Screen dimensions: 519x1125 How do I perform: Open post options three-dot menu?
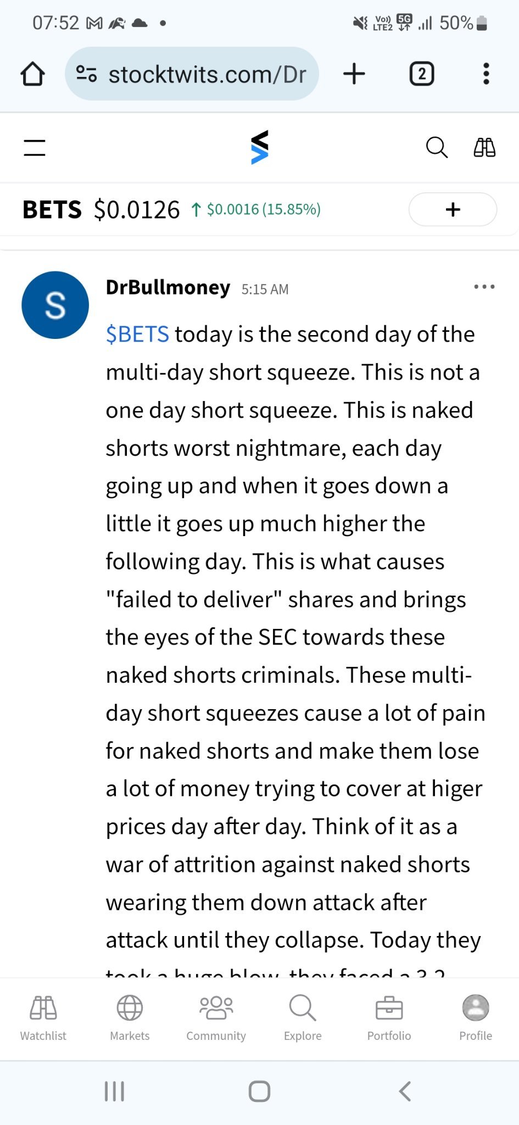484,287
